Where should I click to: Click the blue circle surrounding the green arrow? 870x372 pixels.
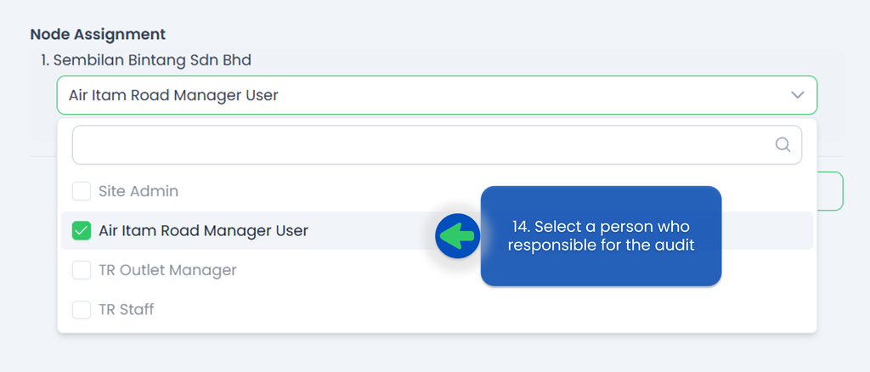coord(457,236)
